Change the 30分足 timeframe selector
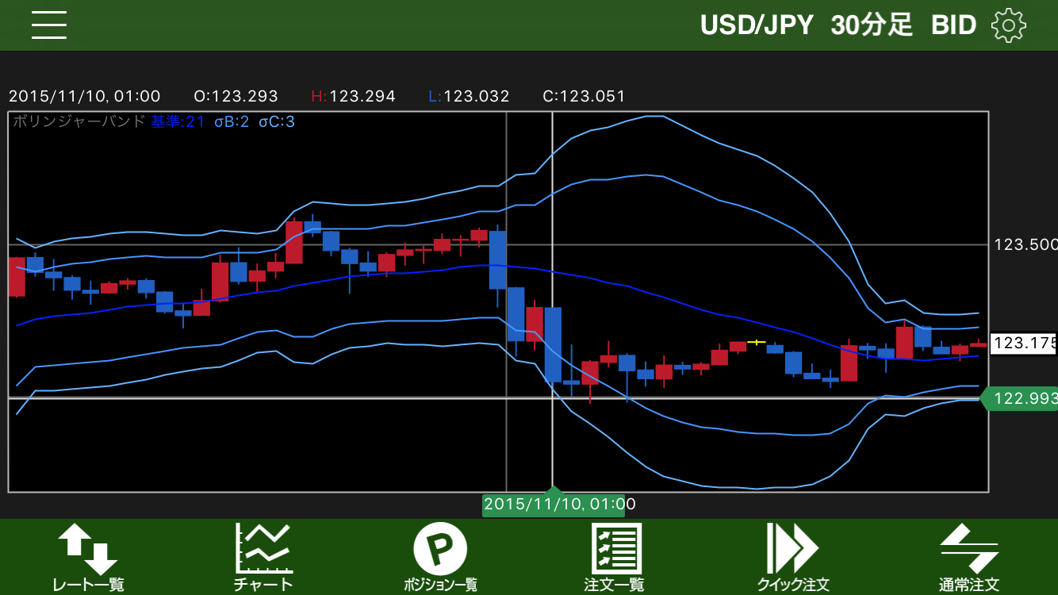 click(872, 25)
